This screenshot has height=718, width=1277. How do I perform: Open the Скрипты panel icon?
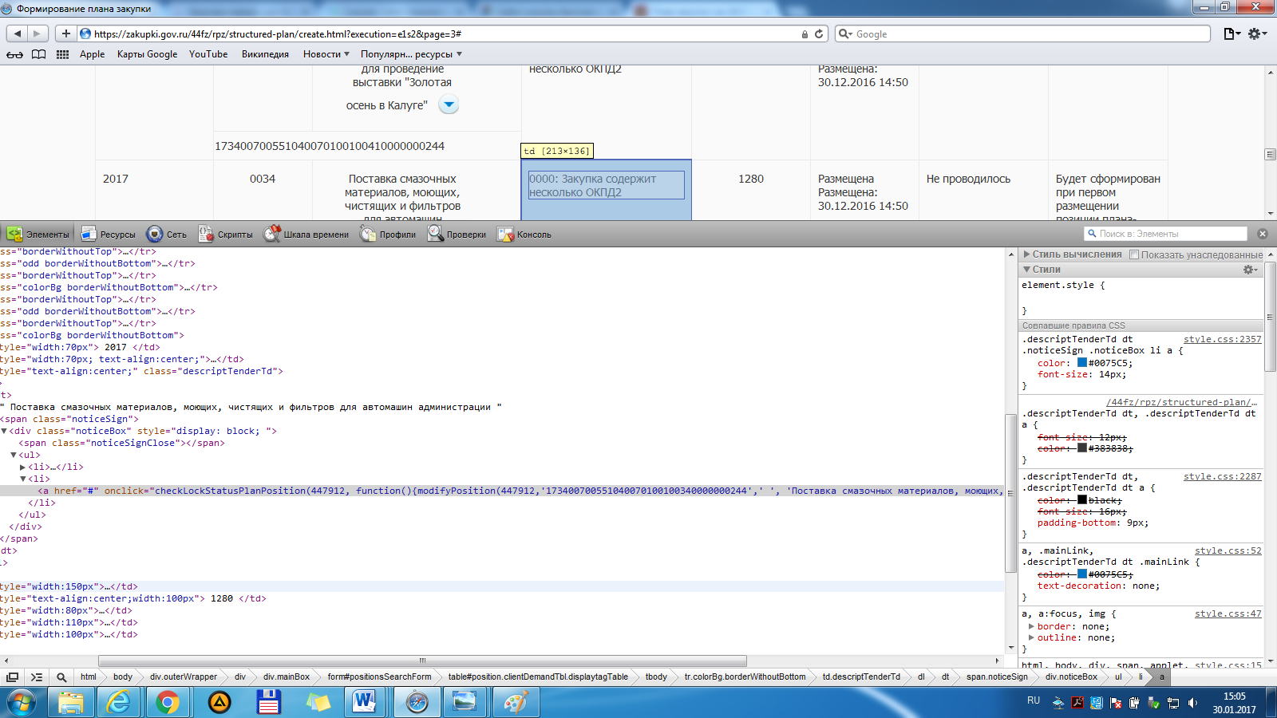click(x=206, y=234)
